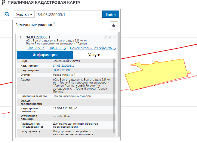Screen dimensions: 197x143
Task: Open cadastral quarter link 34:03:220005
Action: click(62, 70)
